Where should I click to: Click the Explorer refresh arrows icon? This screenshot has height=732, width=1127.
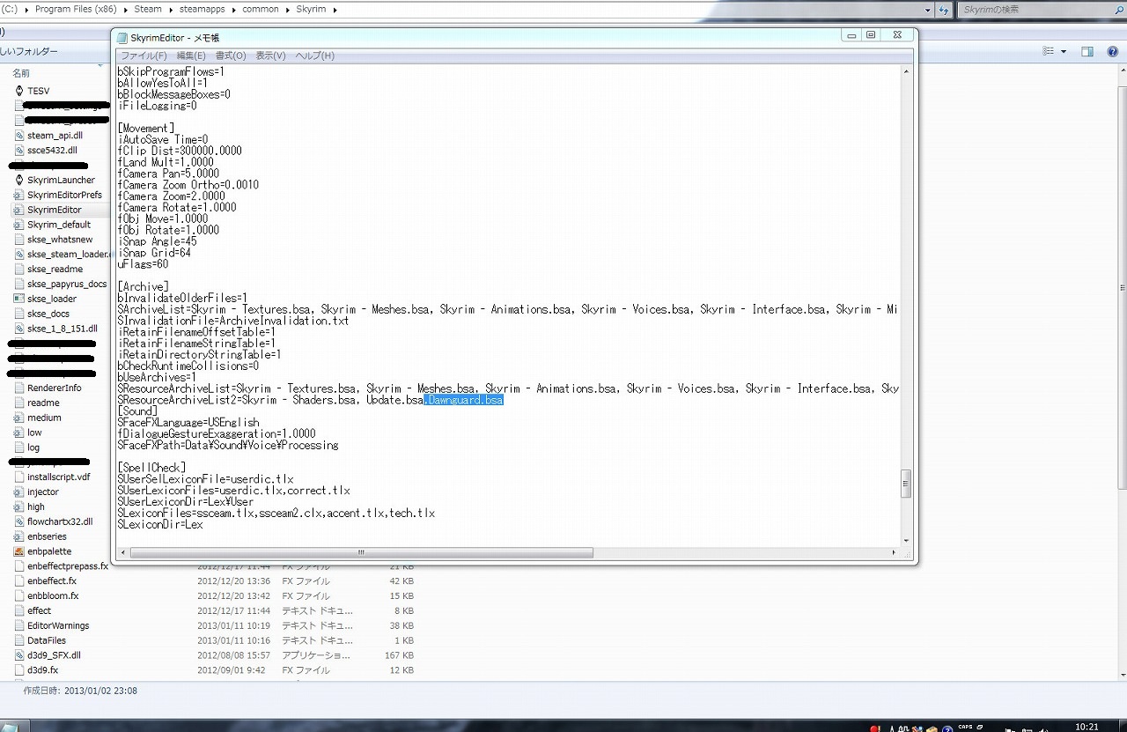point(945,10)
